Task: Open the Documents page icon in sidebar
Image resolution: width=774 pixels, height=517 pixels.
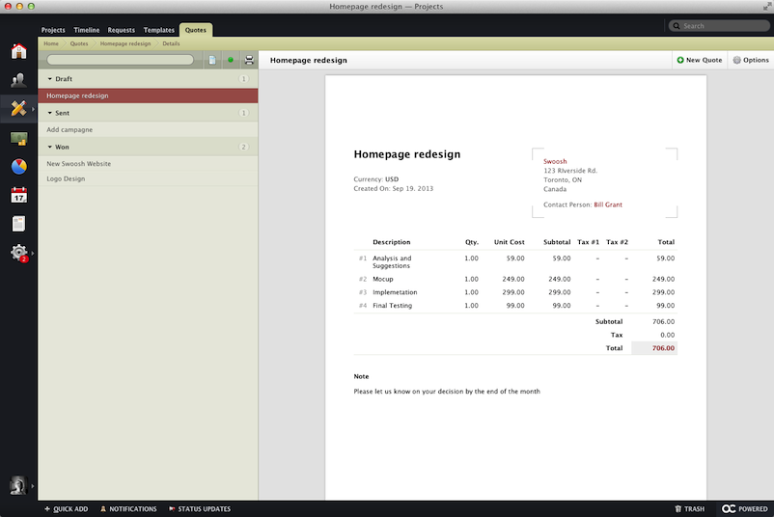Action: (x=18, y=224)
